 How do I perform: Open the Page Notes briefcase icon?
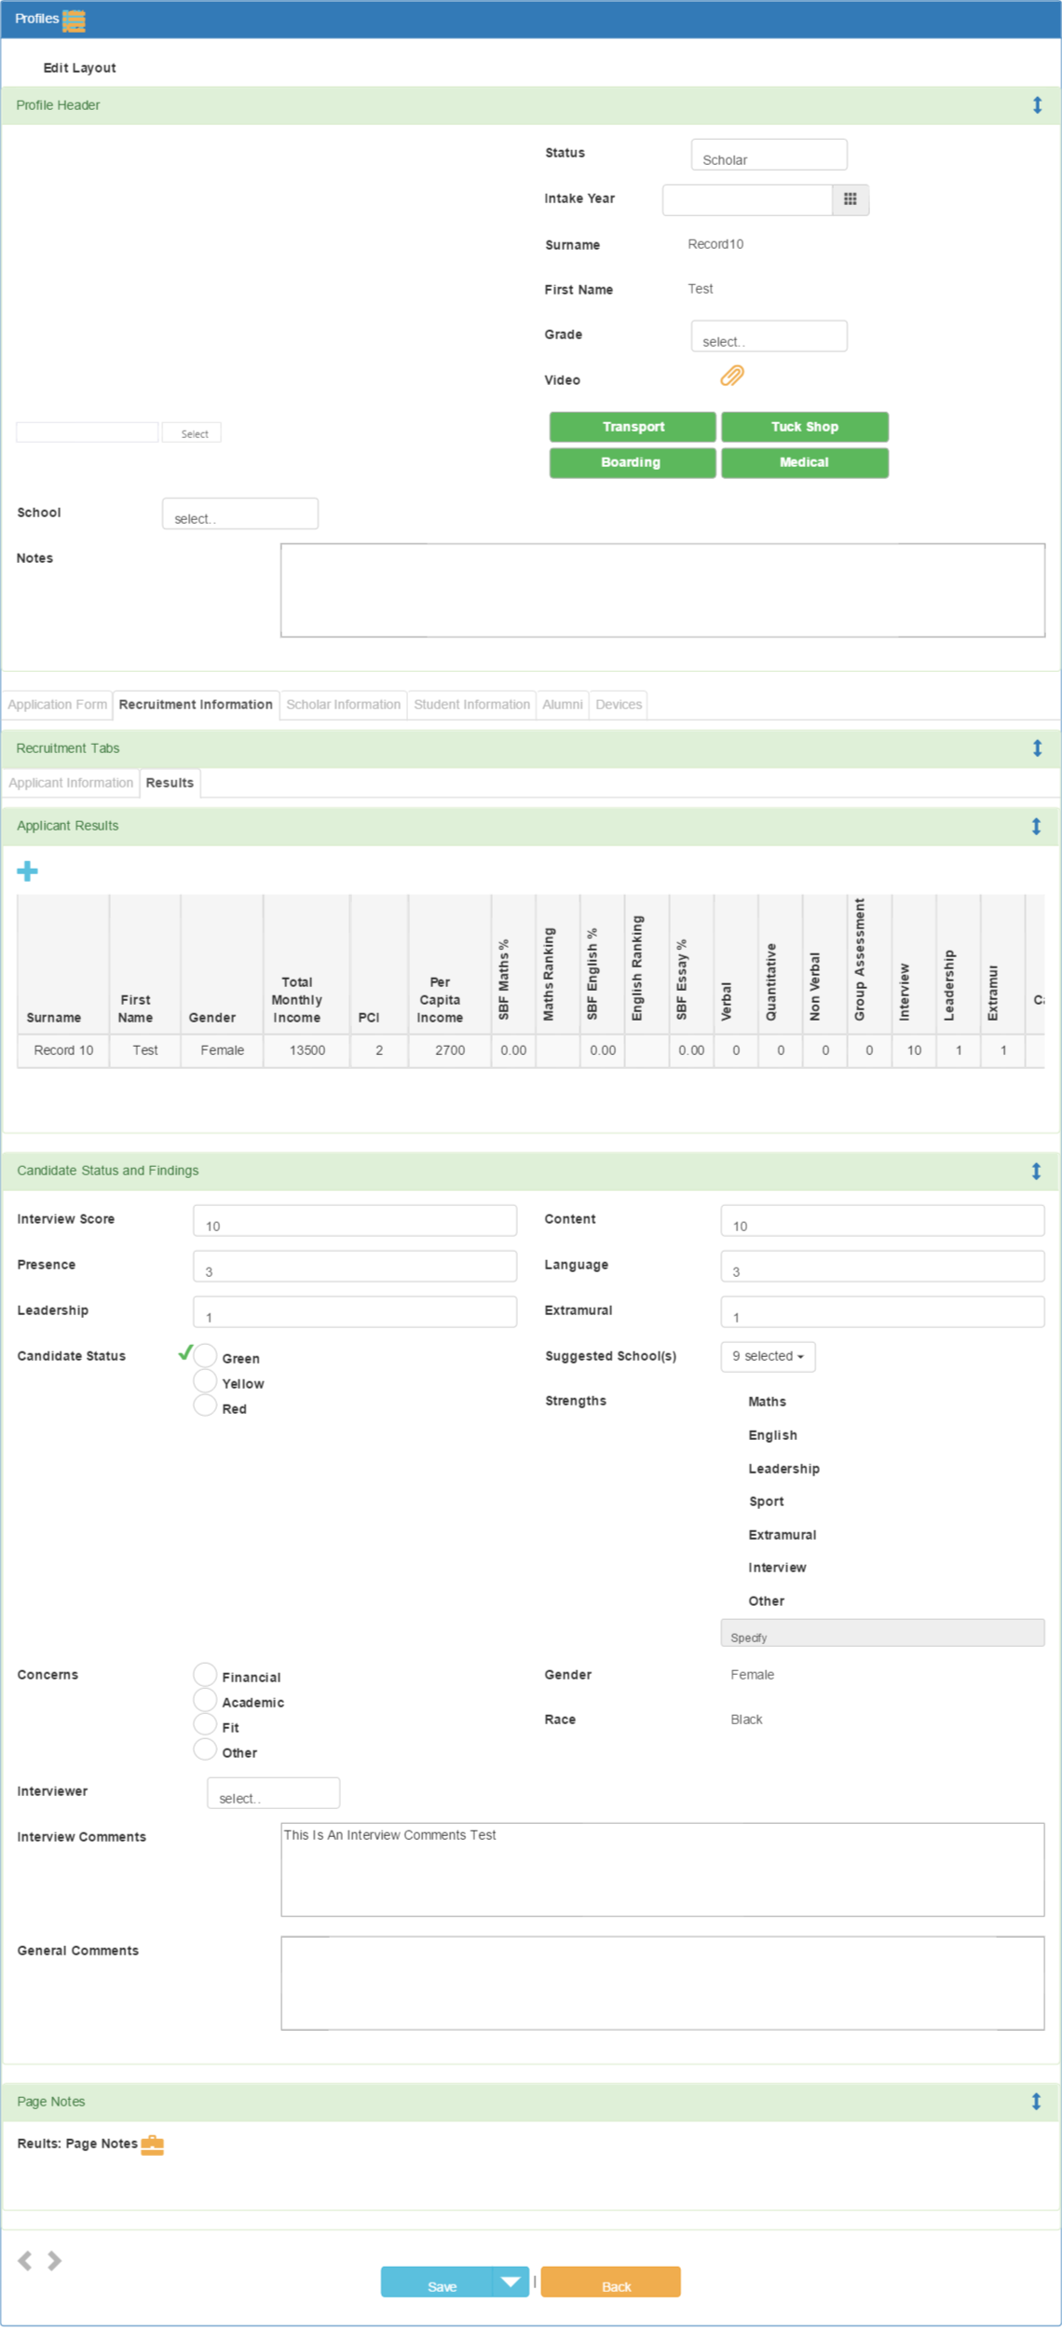pos(153,2145)
